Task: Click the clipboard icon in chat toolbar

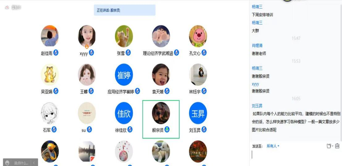Action: coord(337,146)
